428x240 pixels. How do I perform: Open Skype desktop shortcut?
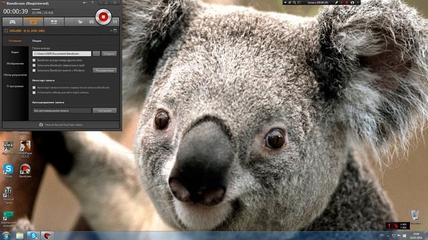point(8,171)
